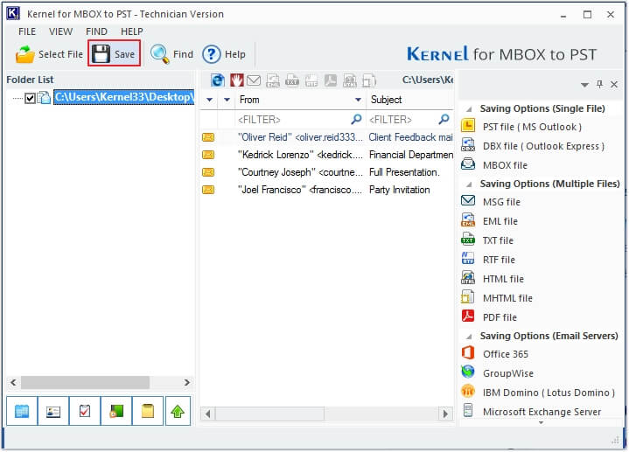The width and height of the screenshot is (629, 452).
Task: Open the VIEW menu
Action: pyautogui.click(x=60, y=31)
